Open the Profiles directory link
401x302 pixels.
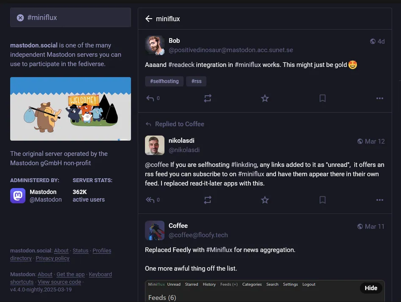click(102, 251)
